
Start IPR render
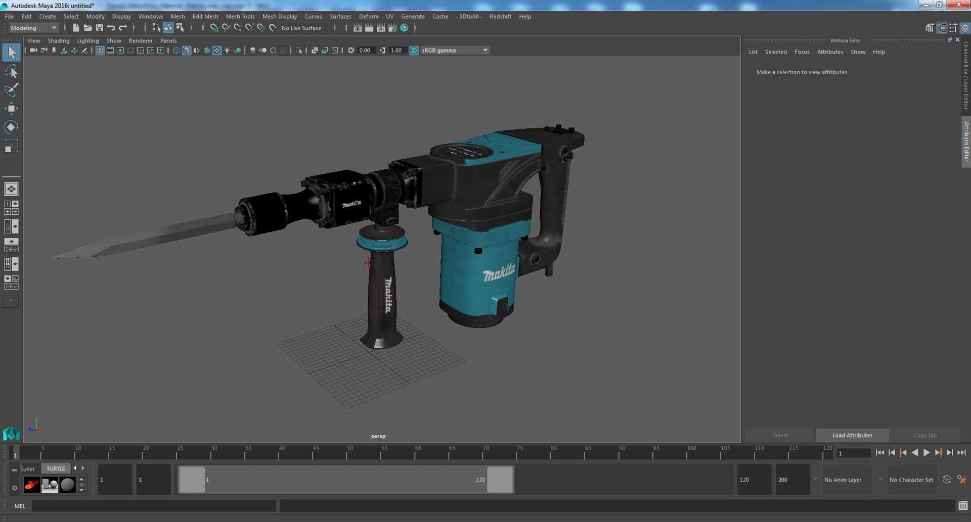381,28
